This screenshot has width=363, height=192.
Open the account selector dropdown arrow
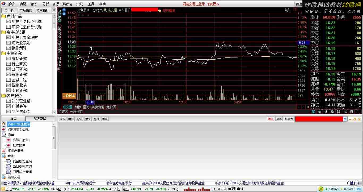pyautogui.click(x=345, y=119)
